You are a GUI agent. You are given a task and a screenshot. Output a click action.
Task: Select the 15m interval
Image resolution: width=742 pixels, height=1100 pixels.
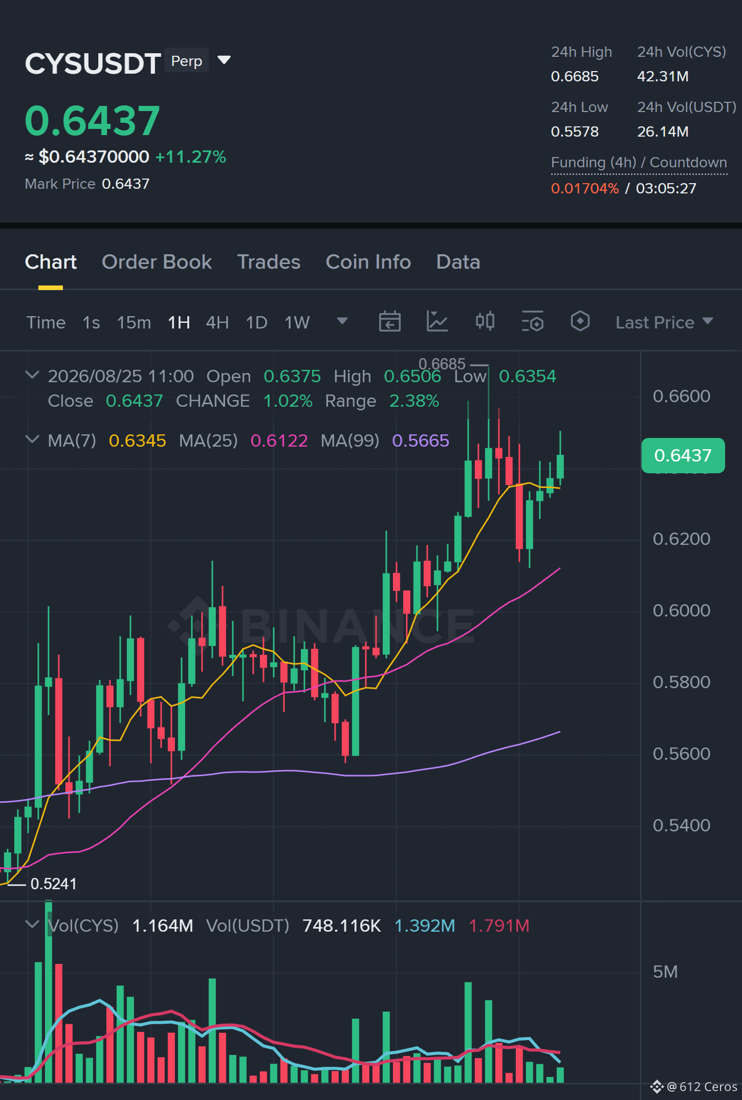click(134, 322)
